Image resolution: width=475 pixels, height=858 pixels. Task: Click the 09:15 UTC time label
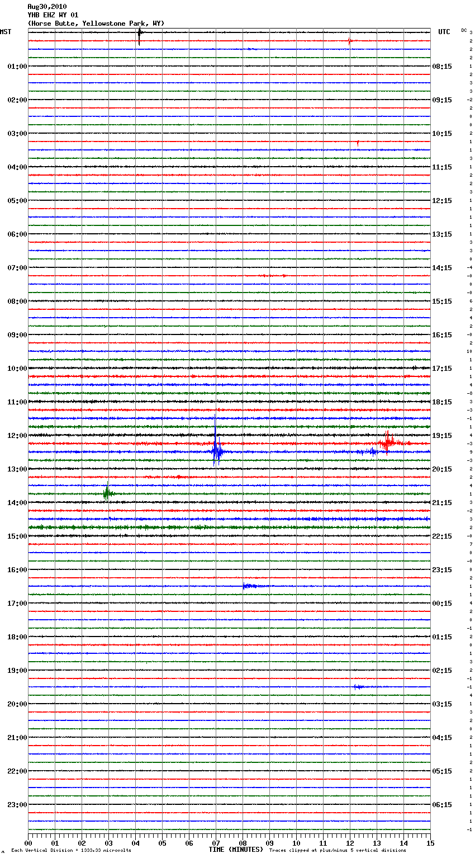pos(442,100)
